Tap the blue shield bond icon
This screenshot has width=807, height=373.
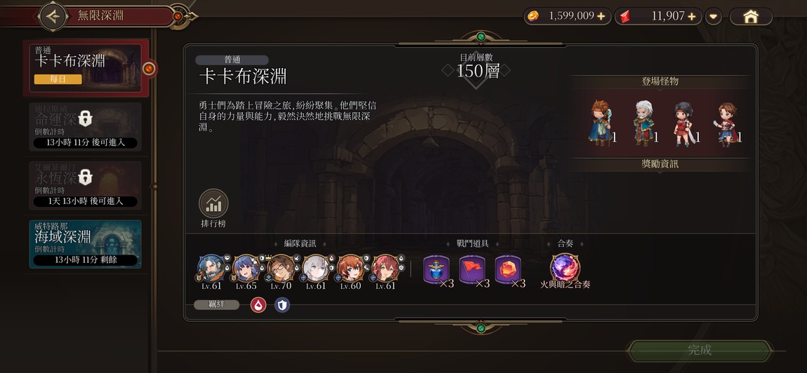click(x=282, y=305)
